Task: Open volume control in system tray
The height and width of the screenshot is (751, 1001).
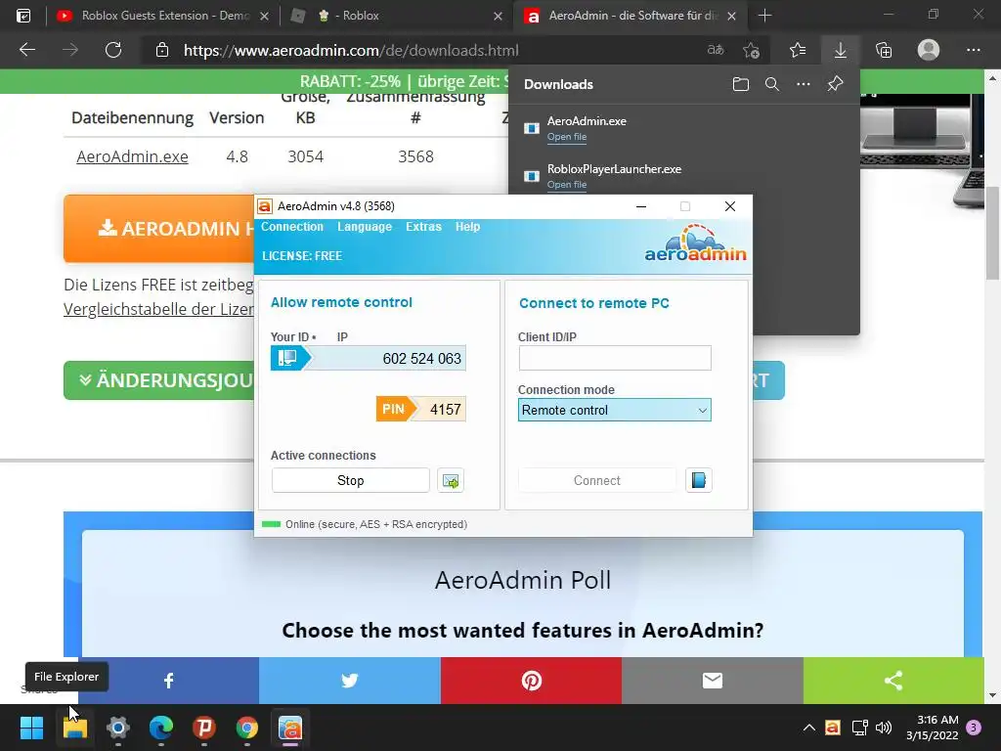Action: pyautogui.click(x=884, y=728)
